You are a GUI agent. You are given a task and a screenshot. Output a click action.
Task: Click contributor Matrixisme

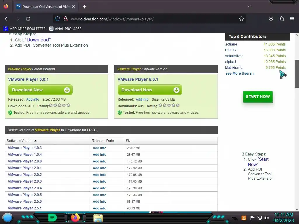pyautogui.click(x=234, y=68)
